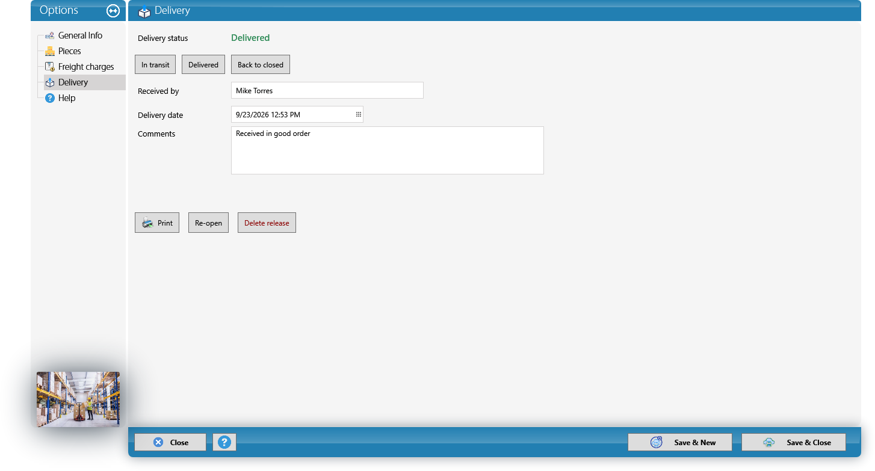Viewport: 875px width, 471px height.
Task: Open General Info section
Action: pos(80,35)
